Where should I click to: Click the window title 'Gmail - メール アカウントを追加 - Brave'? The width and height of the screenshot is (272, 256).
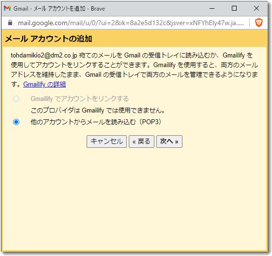point(60,9)
